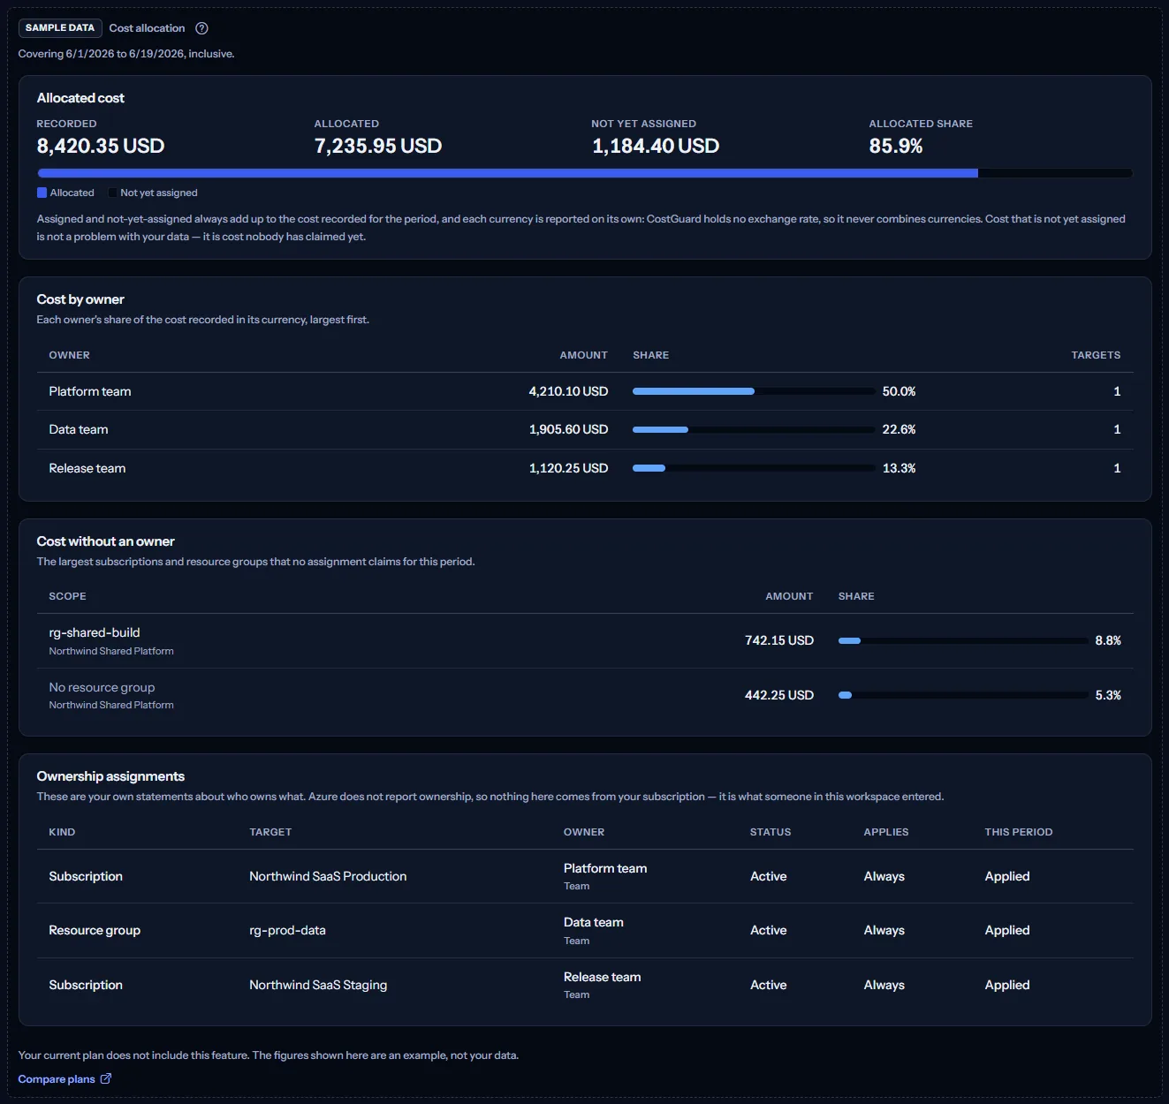Open the Compare plans link
1169x1104 pixels.
(x=65, y=1079)
